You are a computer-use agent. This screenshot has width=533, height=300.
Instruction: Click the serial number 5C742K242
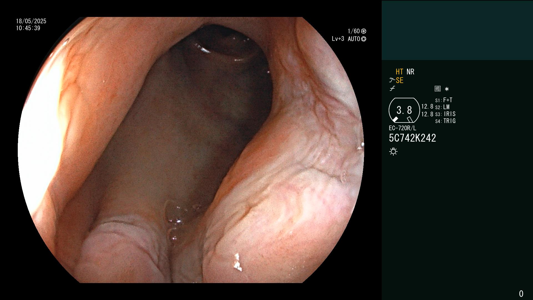pyautogui.click(x=413, y=138)
